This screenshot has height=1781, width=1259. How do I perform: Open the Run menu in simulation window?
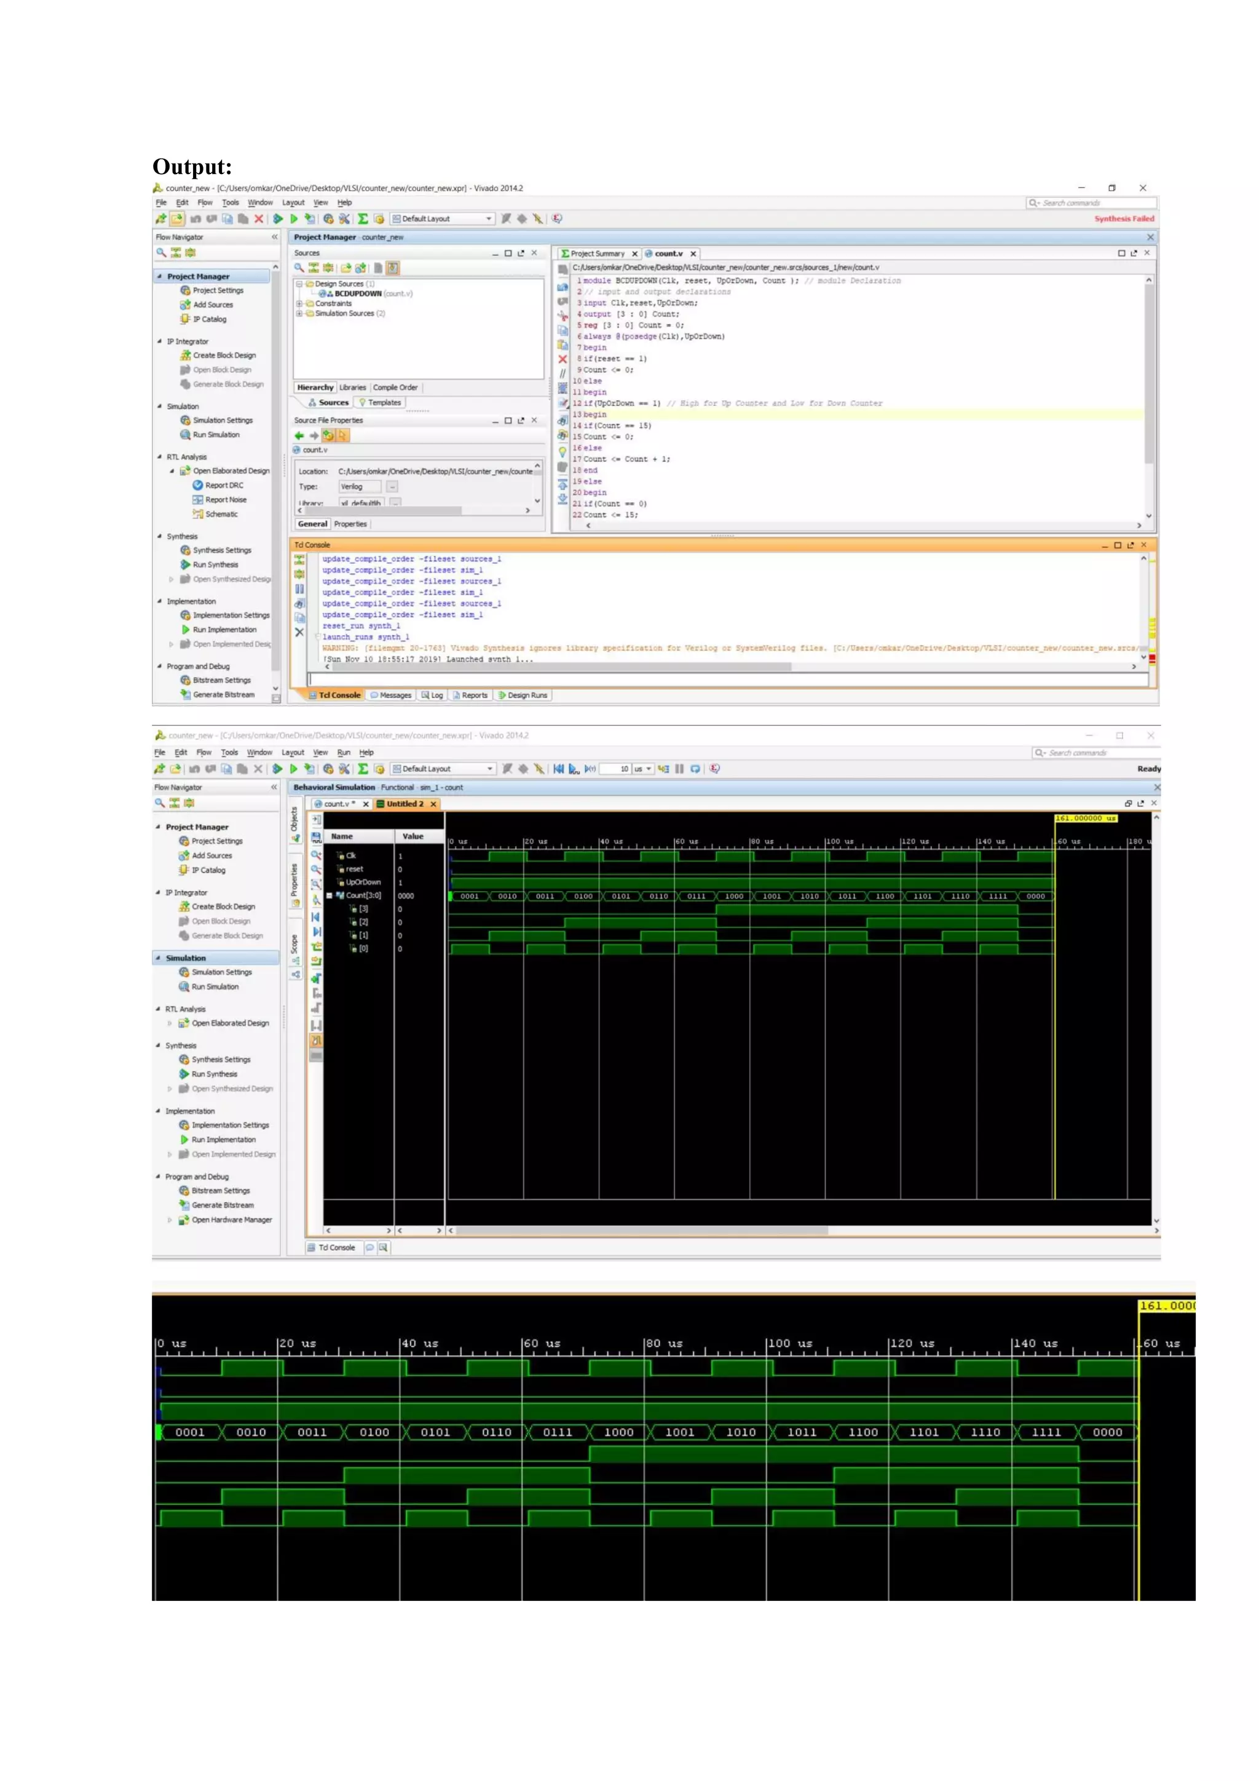click(x=344, y=752)
